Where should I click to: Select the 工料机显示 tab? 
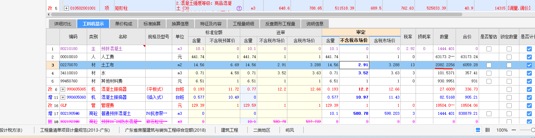93,24
